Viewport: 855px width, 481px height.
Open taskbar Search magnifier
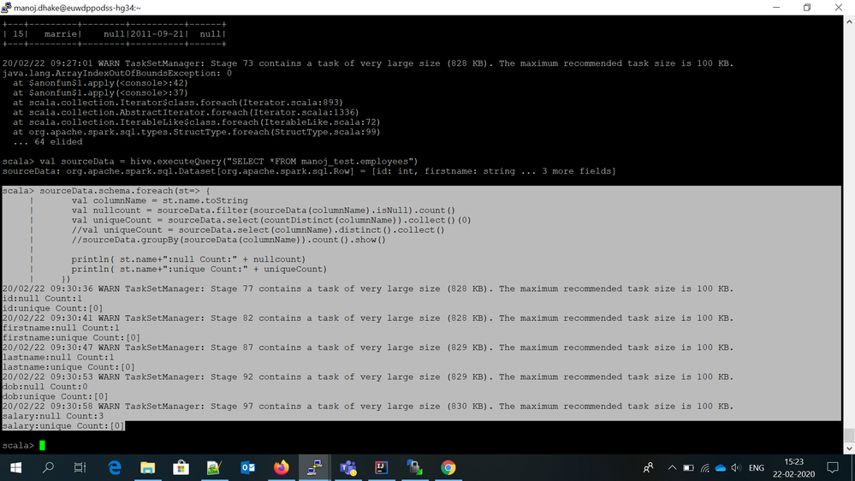48,467
